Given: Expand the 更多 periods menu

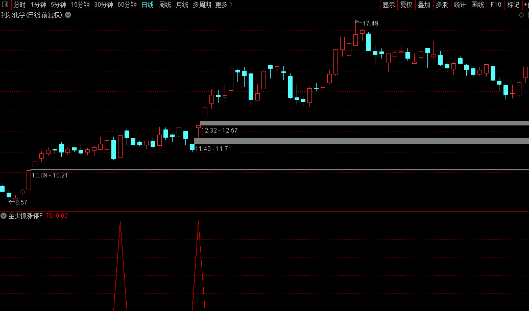Looking at the screenshot, I should pos(224,5).
